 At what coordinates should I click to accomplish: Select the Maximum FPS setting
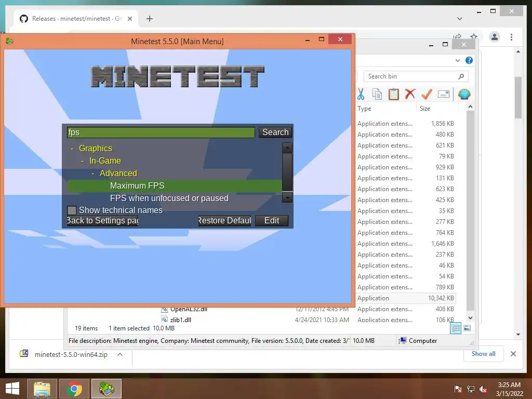click(175, 185)
